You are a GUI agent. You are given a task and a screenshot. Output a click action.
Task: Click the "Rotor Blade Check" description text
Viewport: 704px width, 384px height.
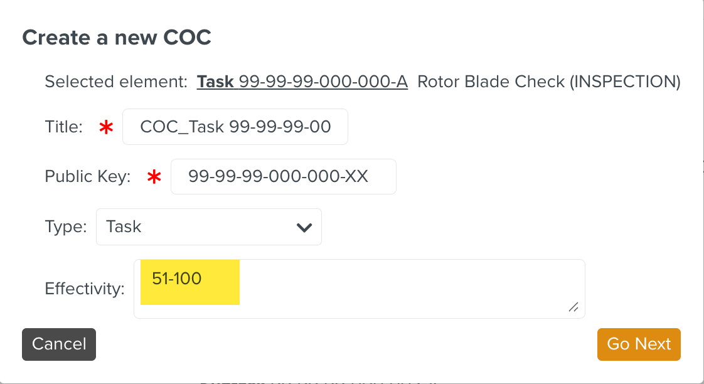click(x=491, y=82)
